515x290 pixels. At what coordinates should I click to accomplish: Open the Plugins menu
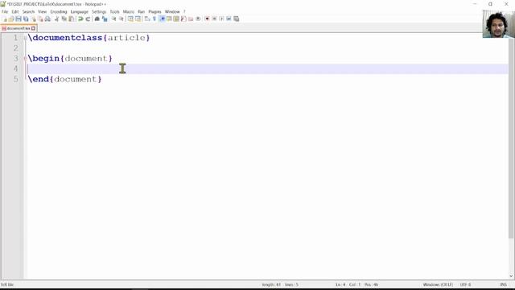tap(154, 11)
